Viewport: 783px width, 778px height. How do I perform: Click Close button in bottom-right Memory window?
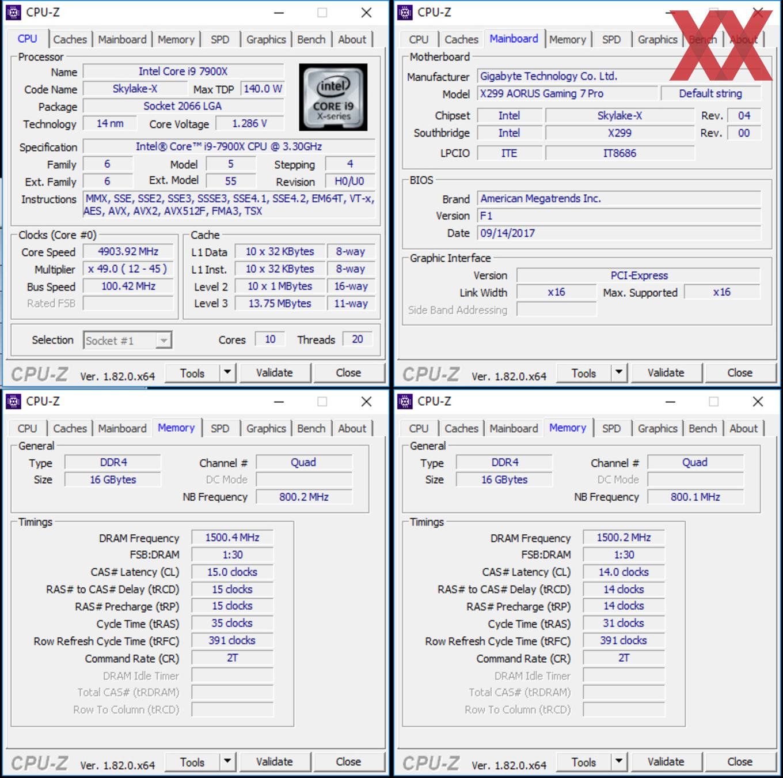740,762
